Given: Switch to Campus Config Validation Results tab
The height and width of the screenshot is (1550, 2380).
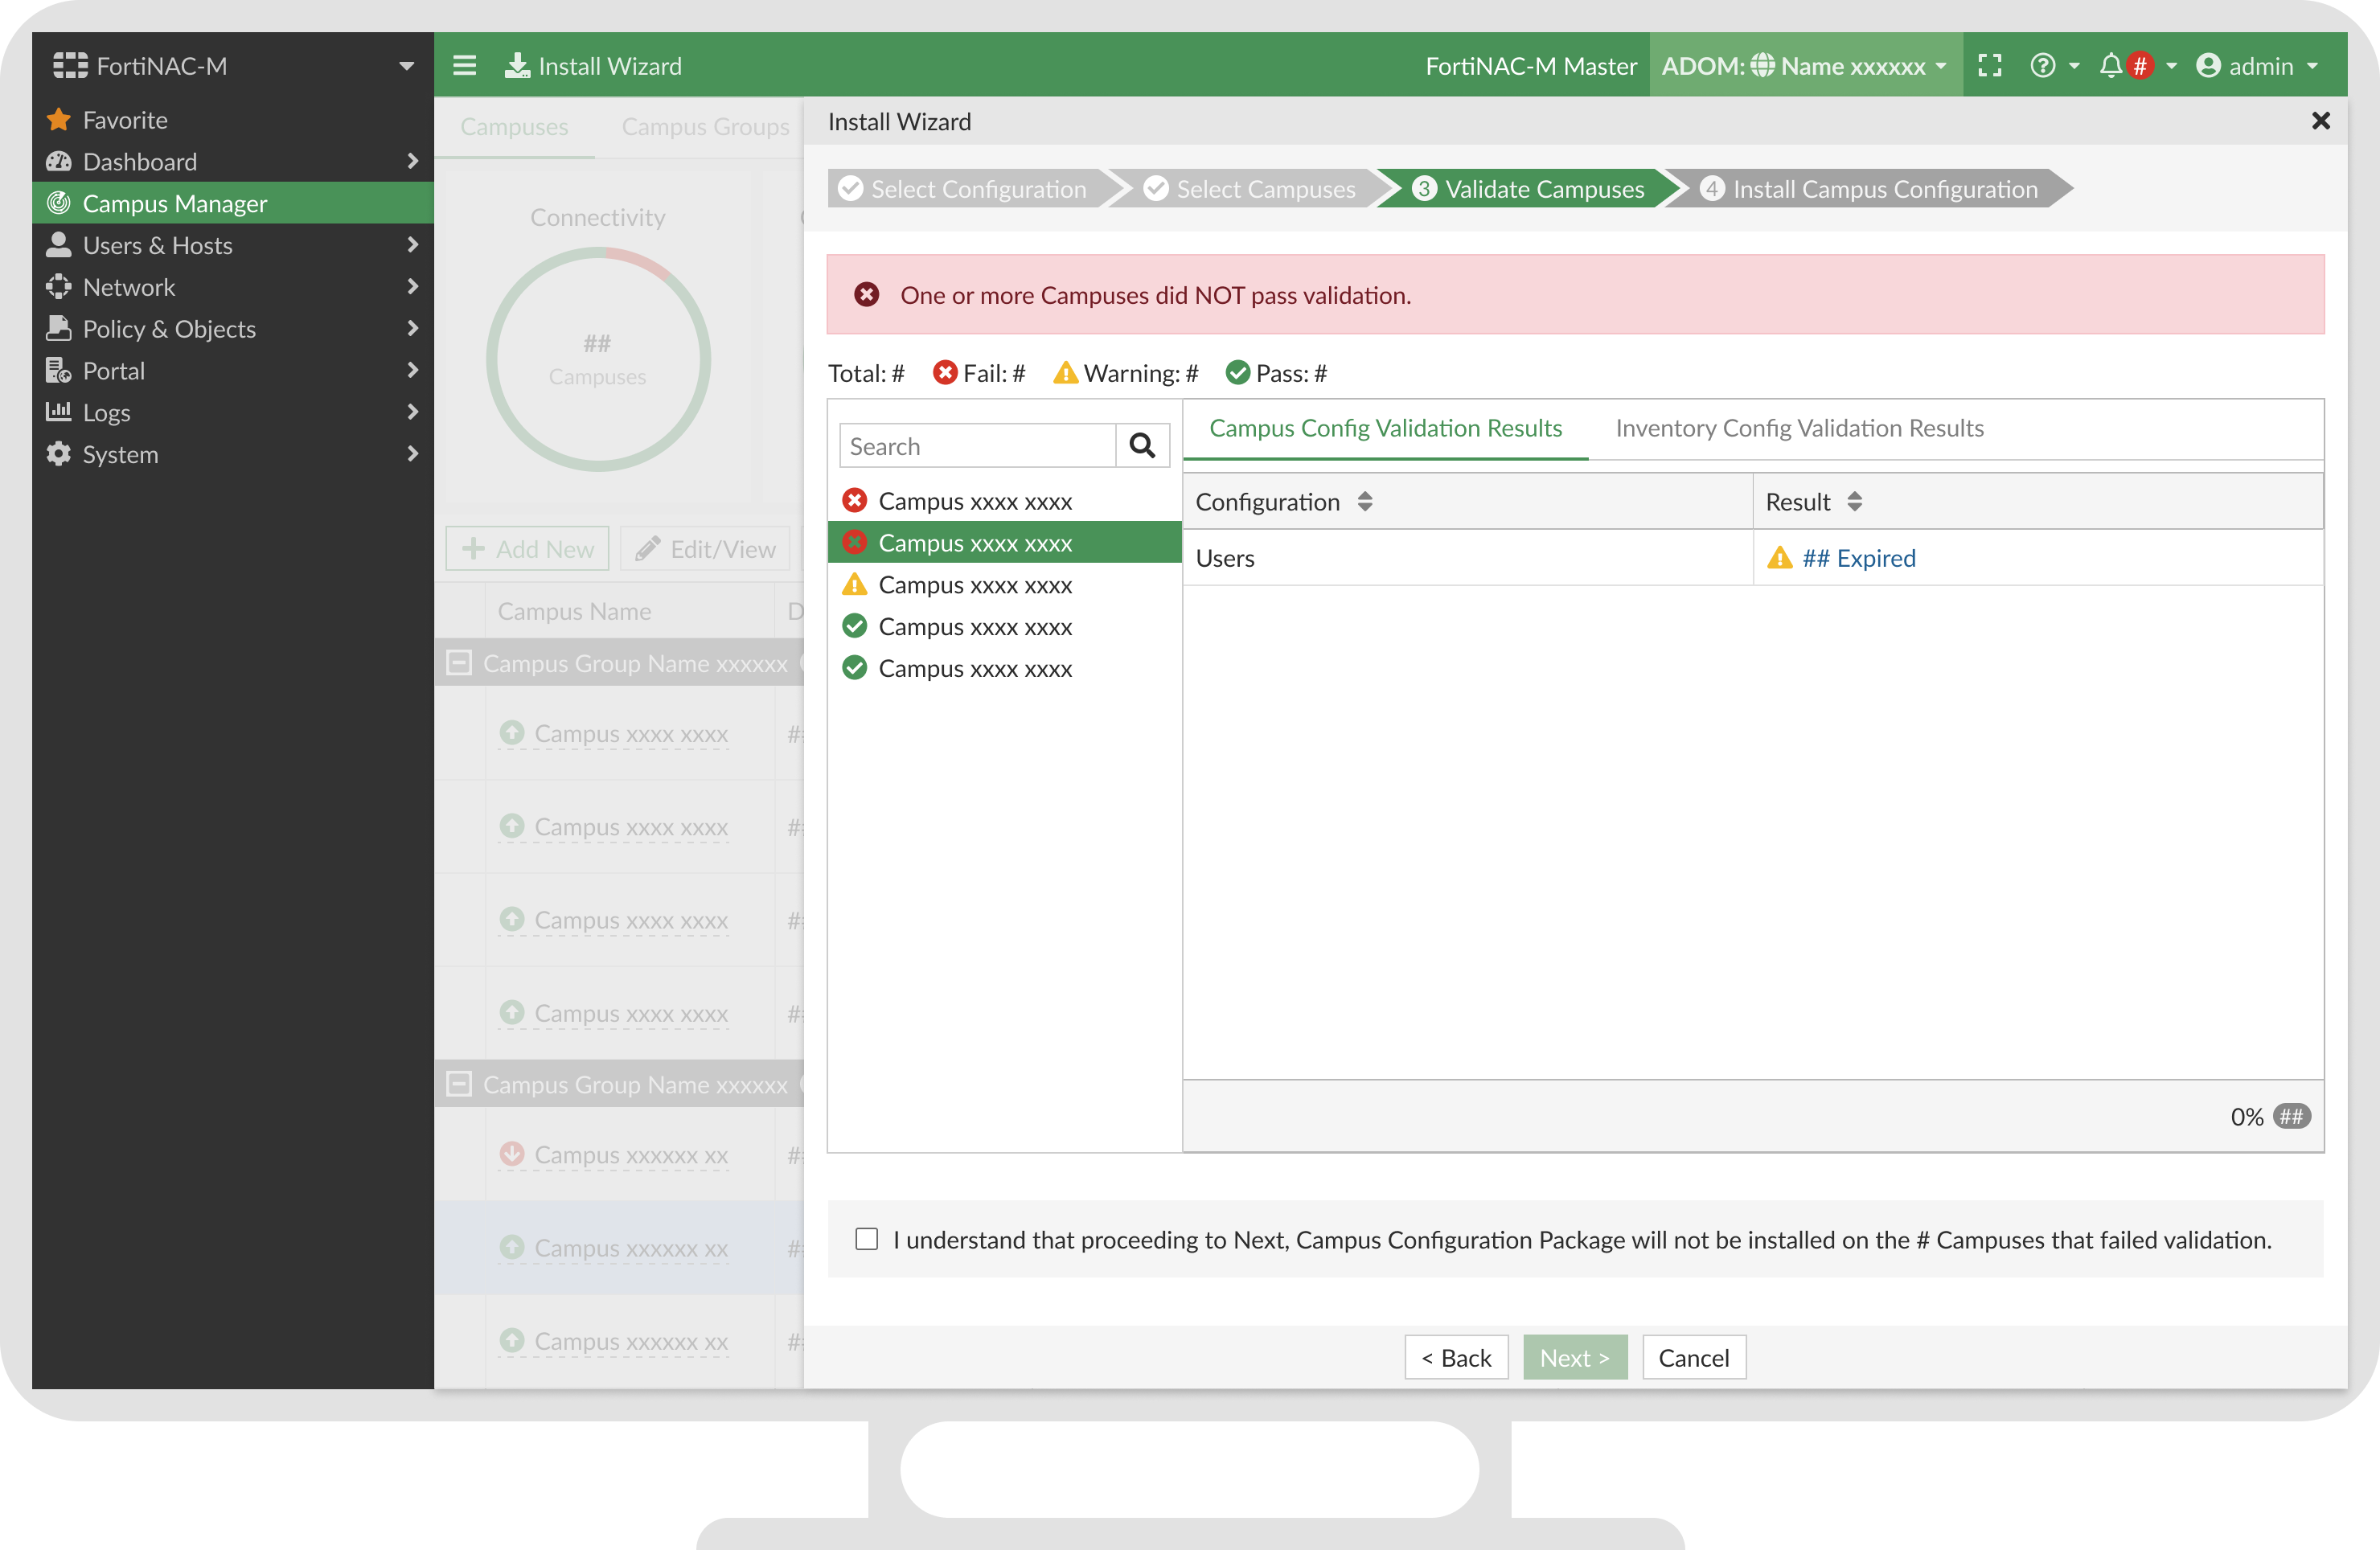Looking at the screenshot, I should [1385, 428].
